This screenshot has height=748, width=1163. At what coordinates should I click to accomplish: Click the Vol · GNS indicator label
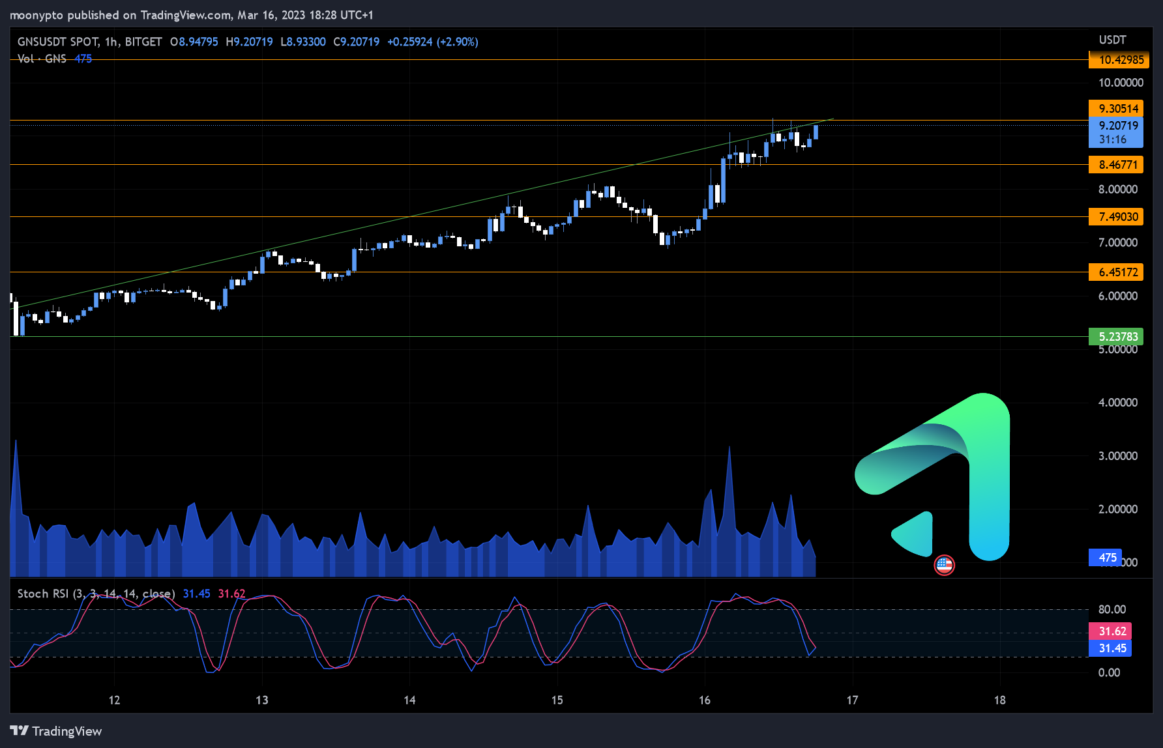[42, 59]
